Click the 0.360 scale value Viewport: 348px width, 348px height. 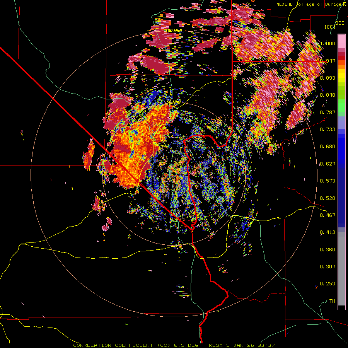point(328,250)
